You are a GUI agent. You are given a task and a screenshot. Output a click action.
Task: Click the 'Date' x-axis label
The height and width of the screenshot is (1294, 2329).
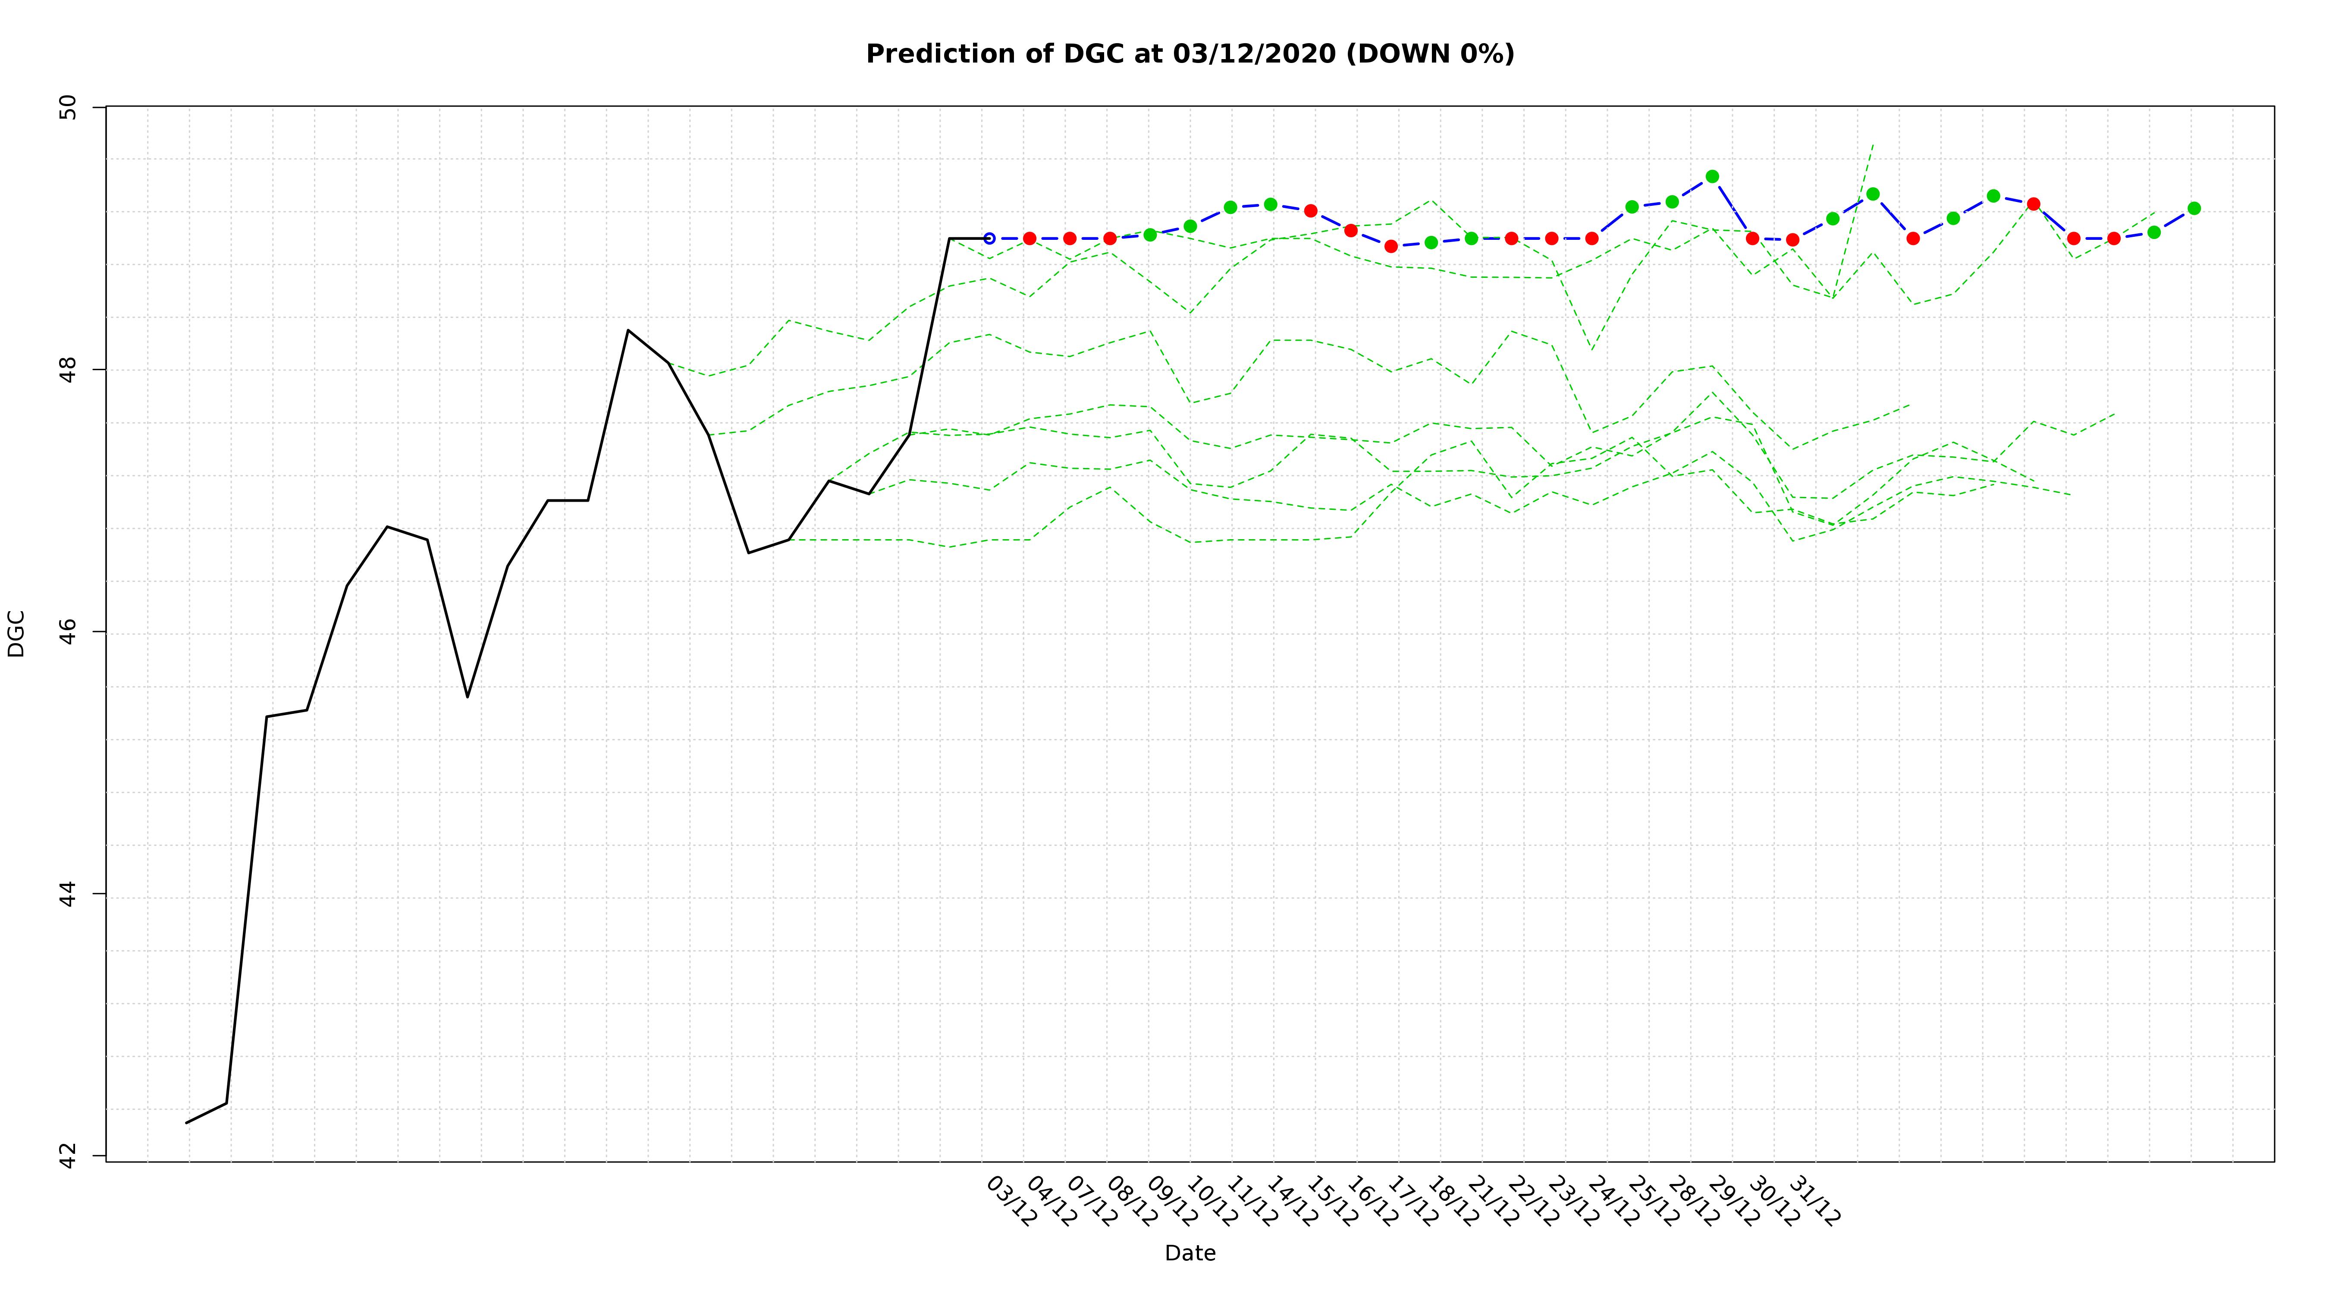pos(1190,1253)
